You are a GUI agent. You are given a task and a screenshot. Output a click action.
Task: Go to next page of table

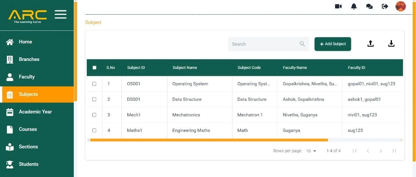pyautogui.click(x=381, y=151)
